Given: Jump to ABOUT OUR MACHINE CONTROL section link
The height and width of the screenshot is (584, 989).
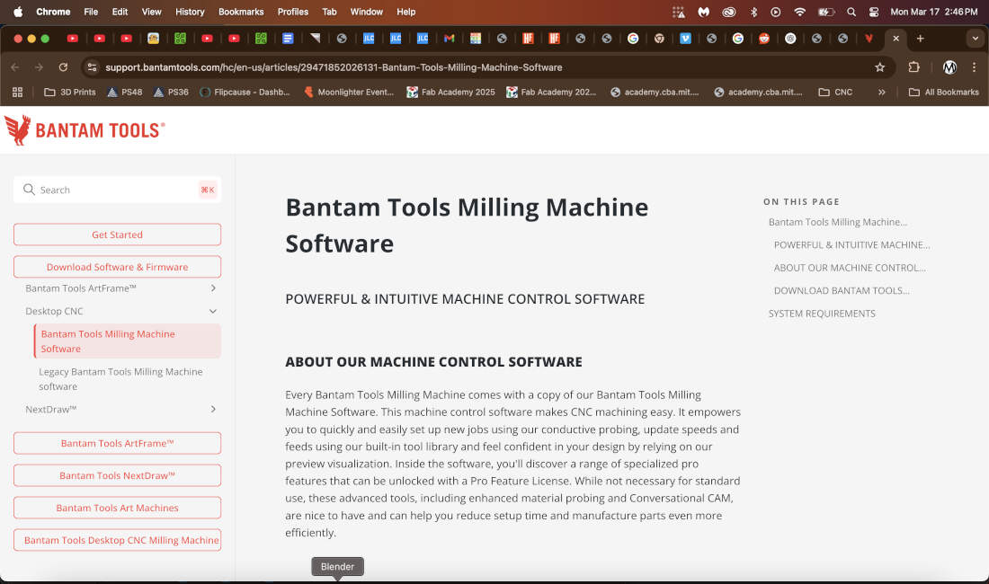Looking at the screenshot, I should click(850, 268).
